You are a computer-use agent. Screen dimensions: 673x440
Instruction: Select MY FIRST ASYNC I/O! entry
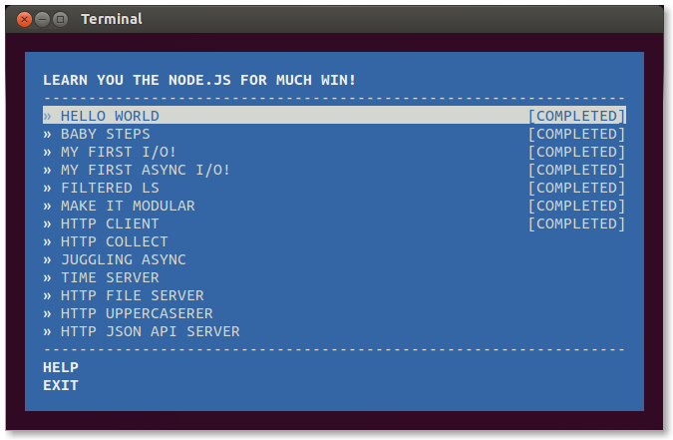[x=334, y=170]
